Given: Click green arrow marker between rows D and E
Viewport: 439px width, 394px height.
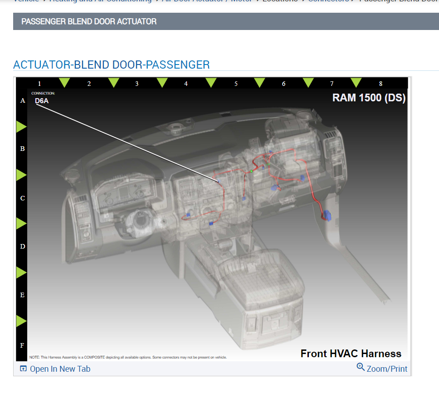Looking at the screenshot, I should [x=21, y=273].
